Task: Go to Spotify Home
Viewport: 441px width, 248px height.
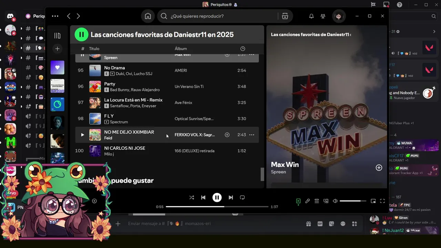Action: [x=148, y=16]
